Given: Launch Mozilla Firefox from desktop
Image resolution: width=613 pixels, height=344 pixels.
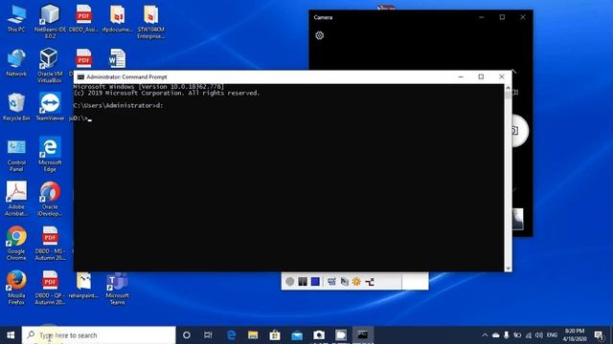Looking at the screenshot, I should point(16,288).
